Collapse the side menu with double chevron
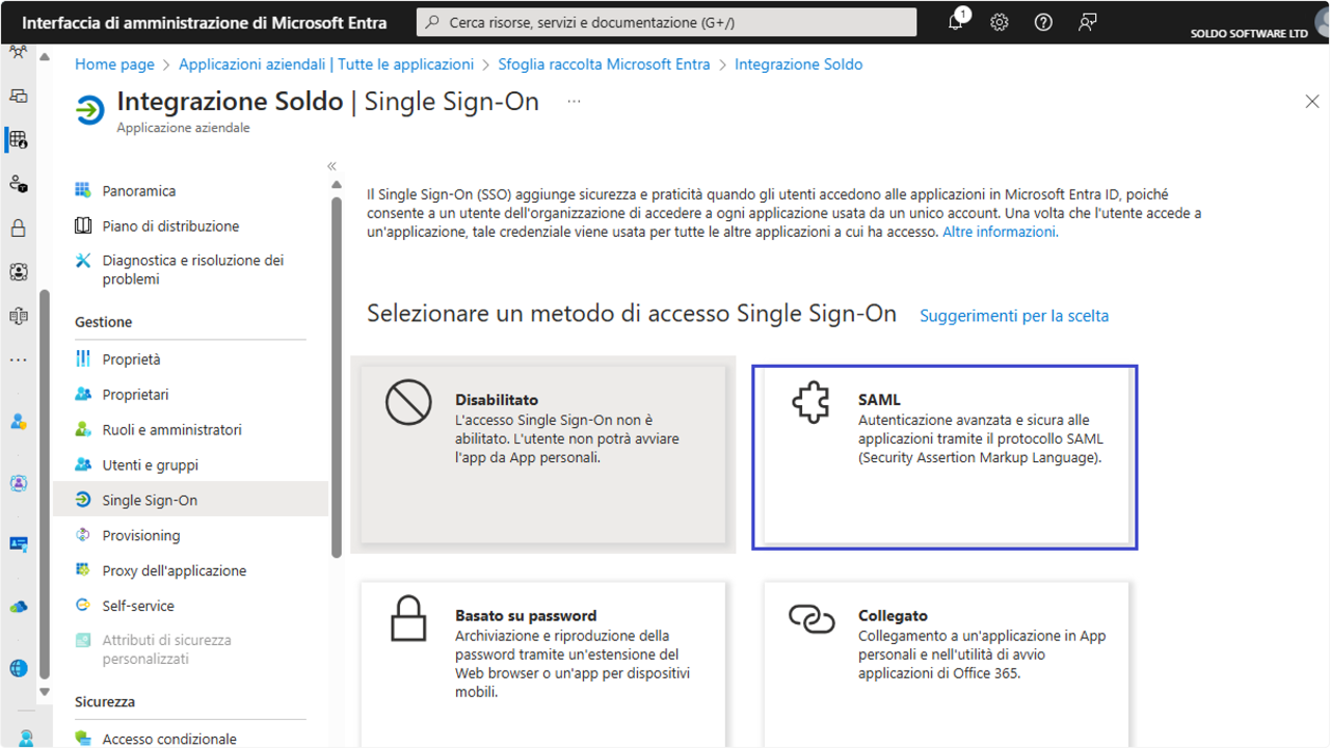Image resolution: width=1330 pixels, height=748 pixels. pos(332,166)
